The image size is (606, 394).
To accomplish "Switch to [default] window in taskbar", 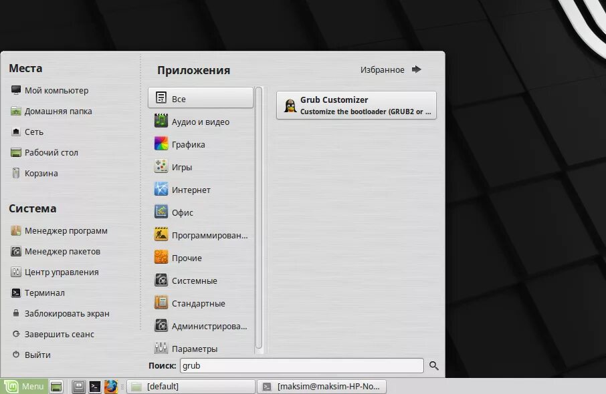I will (x=191, y=386).
